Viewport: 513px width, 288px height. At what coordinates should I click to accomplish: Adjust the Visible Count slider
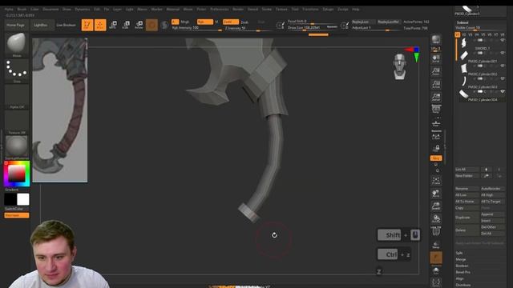480,28
